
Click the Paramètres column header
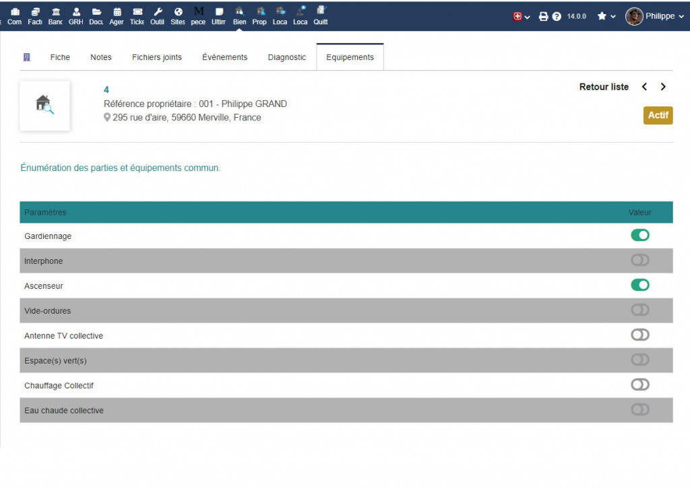point(45,212)
